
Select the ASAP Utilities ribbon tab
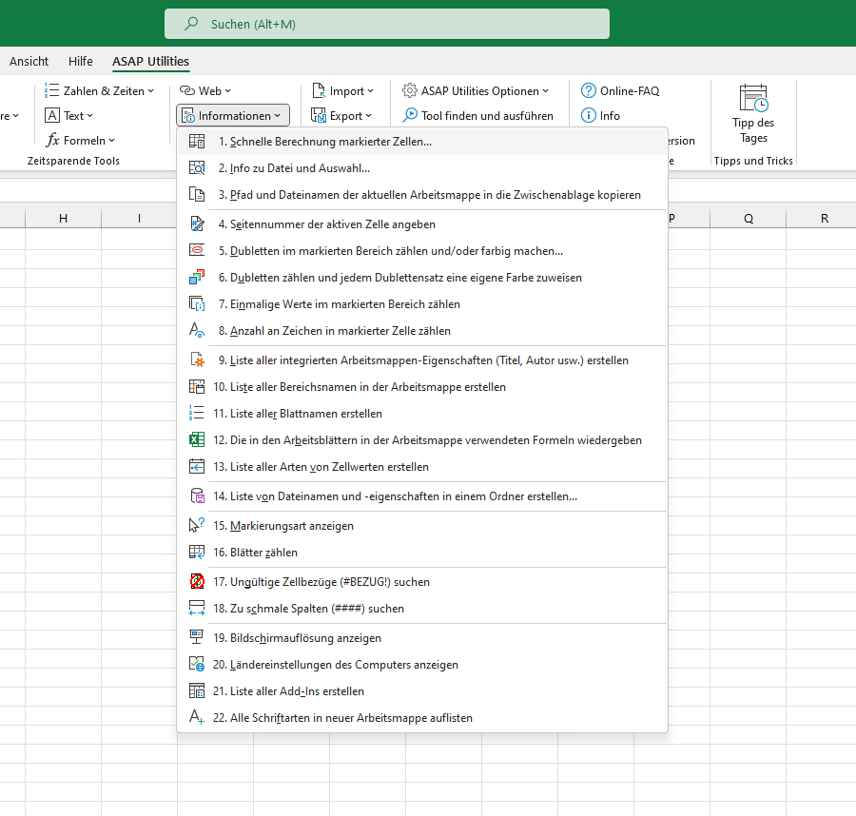(150, 61)
